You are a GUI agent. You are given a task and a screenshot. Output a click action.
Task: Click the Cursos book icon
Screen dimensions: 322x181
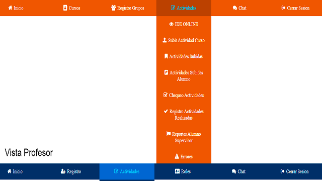pyautogui.click(x=65, y=8)
